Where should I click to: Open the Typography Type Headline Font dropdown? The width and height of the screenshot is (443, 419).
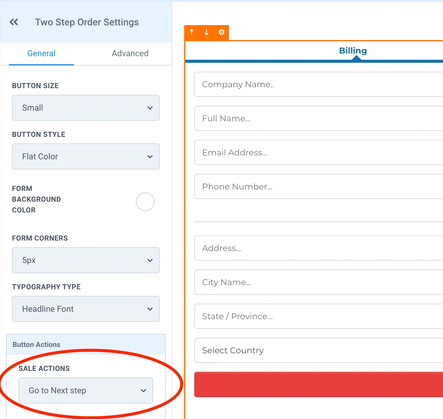coord(86,309)
